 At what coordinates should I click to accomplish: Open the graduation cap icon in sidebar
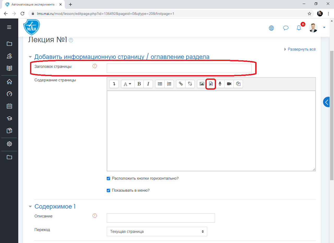9,118
